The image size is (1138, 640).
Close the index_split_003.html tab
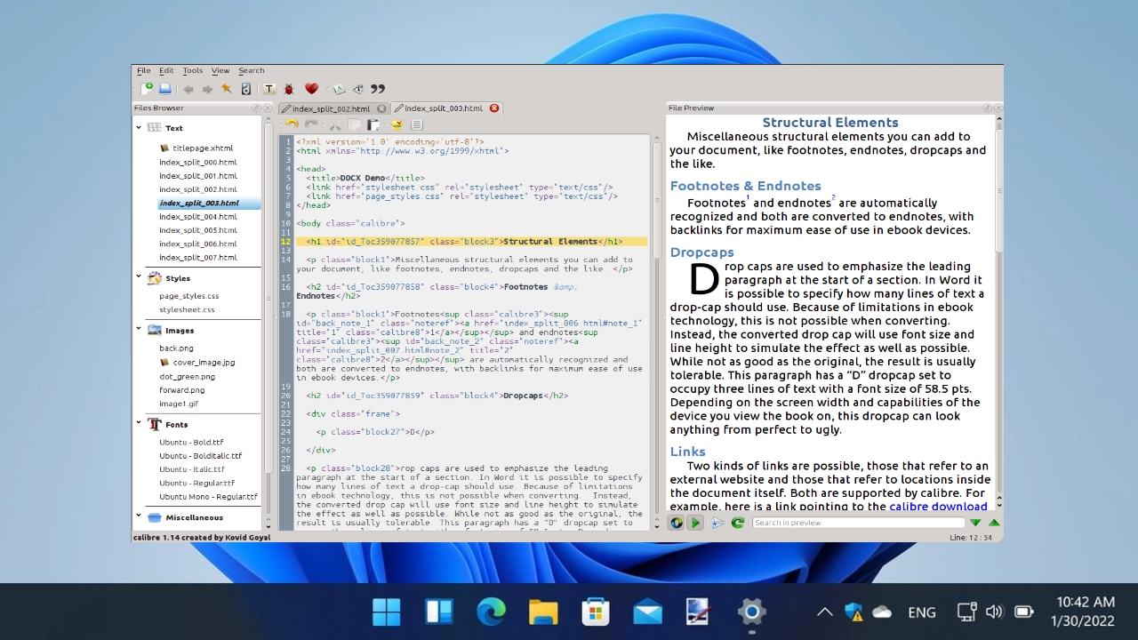pos(494,108)
